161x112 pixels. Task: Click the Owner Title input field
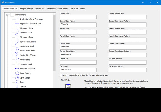coord(78,17)
